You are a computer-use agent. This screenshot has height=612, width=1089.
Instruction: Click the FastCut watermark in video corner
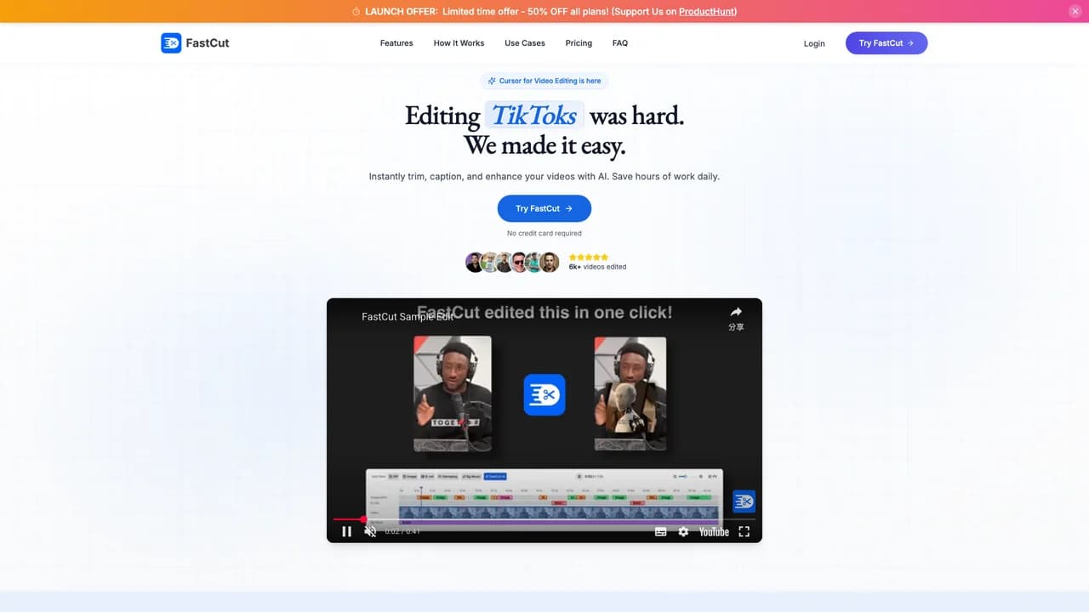[x=744, y=501]
